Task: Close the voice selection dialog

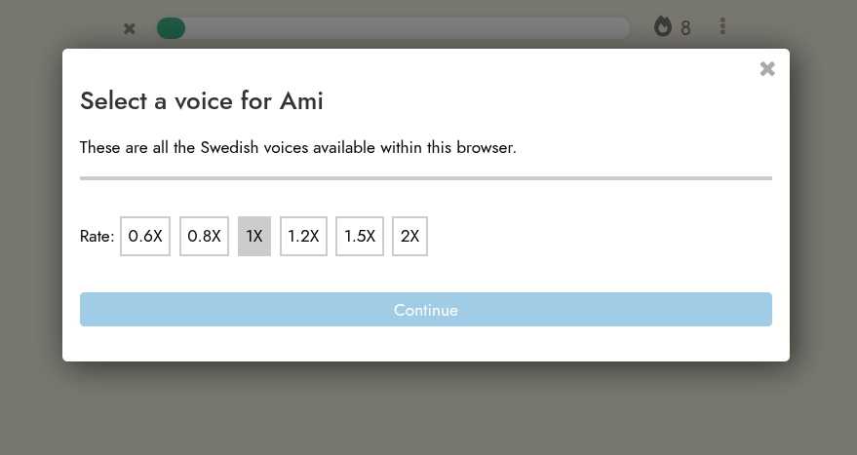Action: (x=767, y=68)
